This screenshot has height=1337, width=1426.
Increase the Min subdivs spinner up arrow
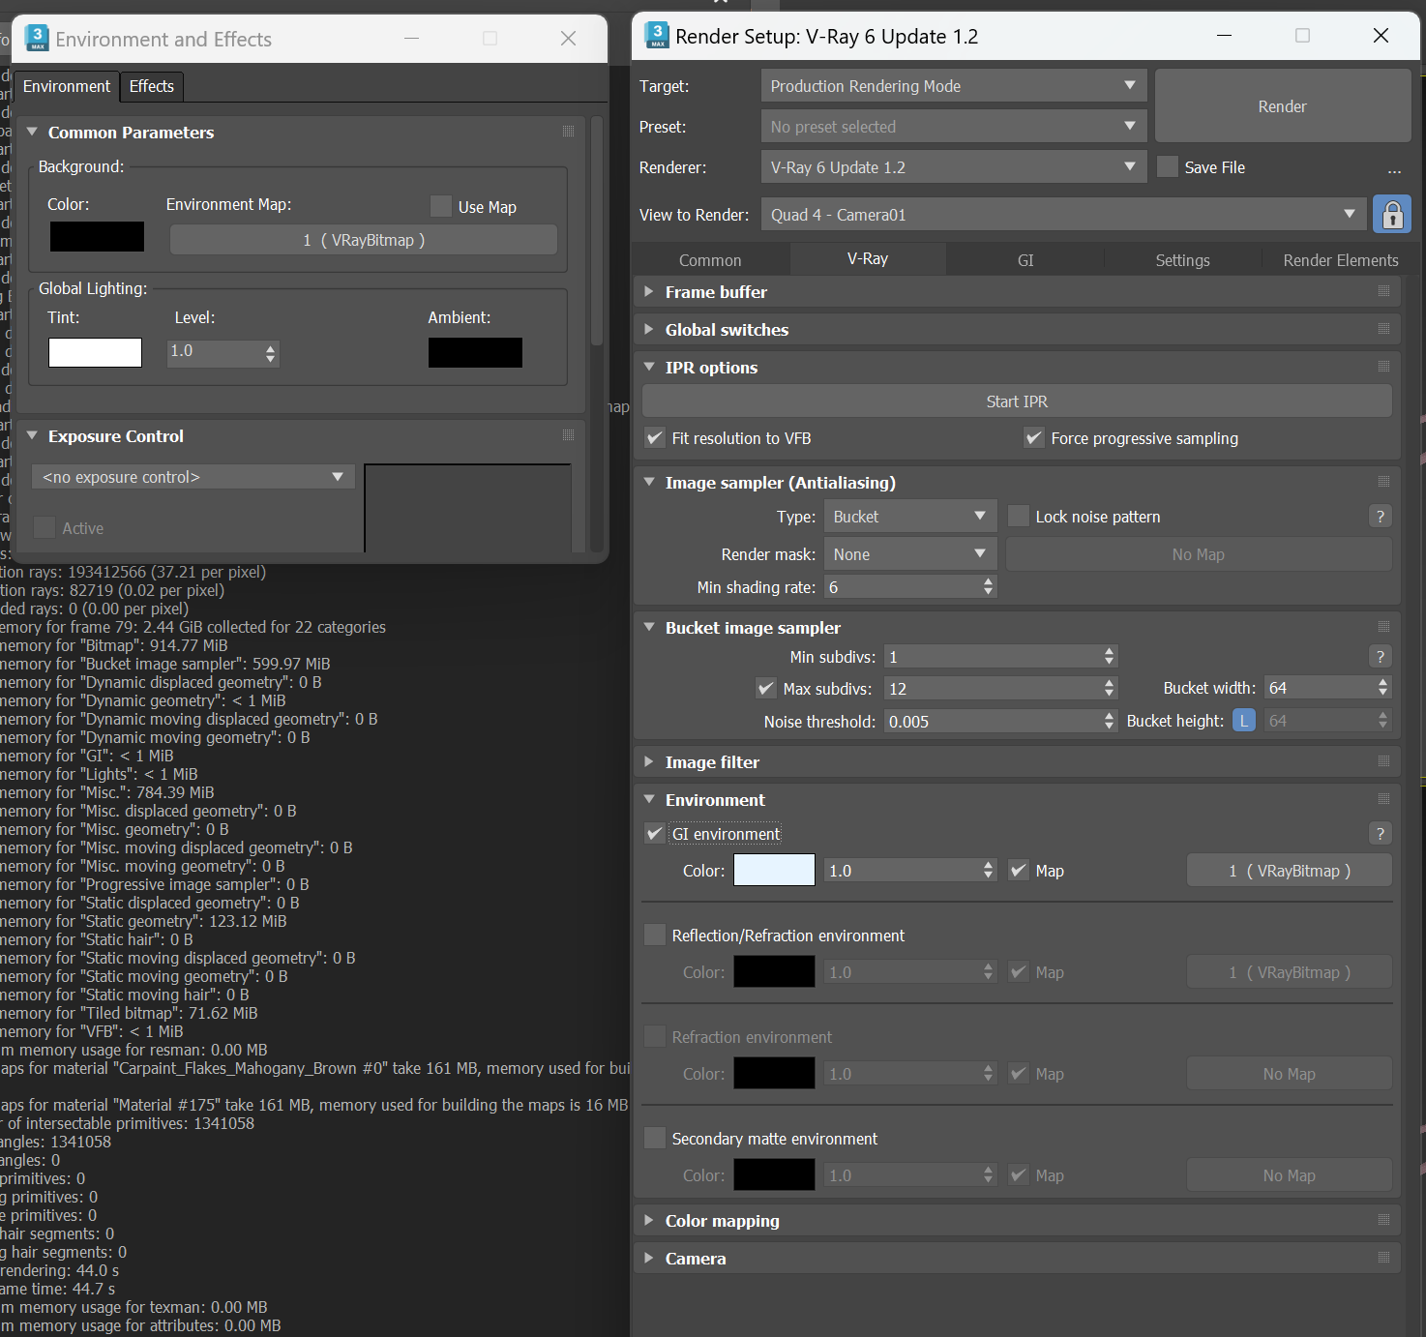click(1109, 651)
